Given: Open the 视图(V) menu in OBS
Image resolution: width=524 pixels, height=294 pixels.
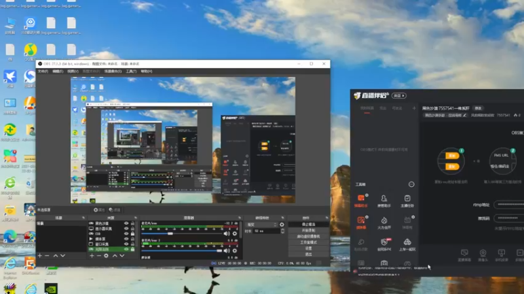Looking at the screenshot, I should [x=73, y=71].
